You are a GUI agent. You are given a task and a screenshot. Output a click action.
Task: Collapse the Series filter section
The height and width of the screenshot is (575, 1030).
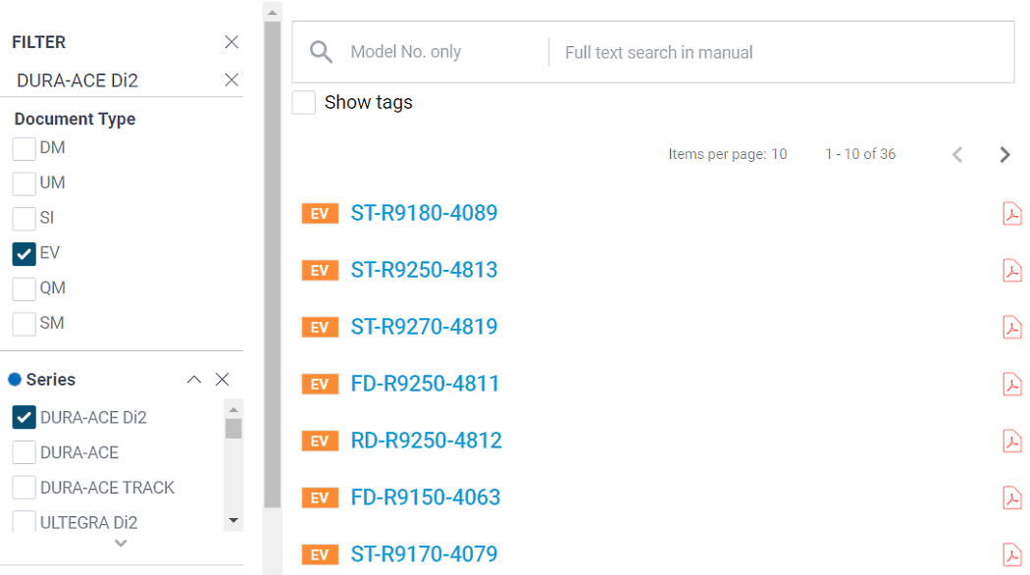pyautogui.click(x=193, y=379)
